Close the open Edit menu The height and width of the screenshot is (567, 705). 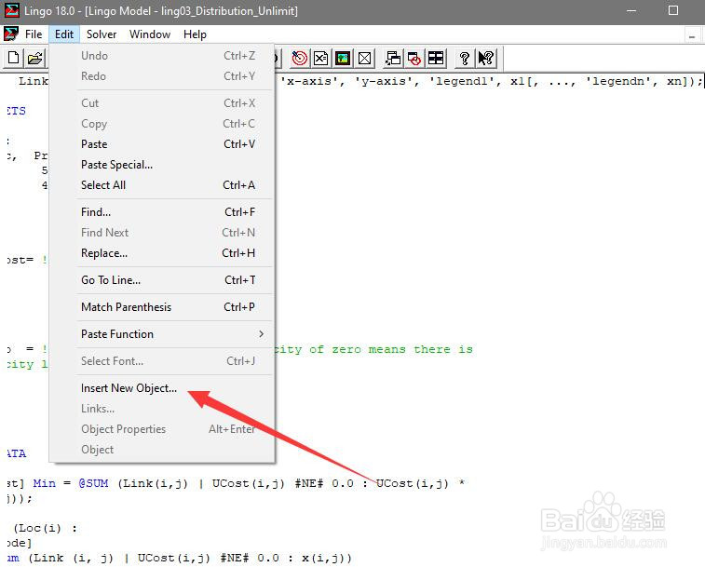[64, 34]
